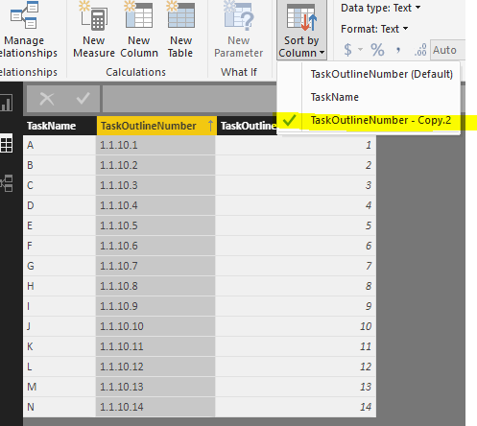Select TaskOutlineNumber (Default) sort option
477x426 pixels.
(x=369, y=74)
